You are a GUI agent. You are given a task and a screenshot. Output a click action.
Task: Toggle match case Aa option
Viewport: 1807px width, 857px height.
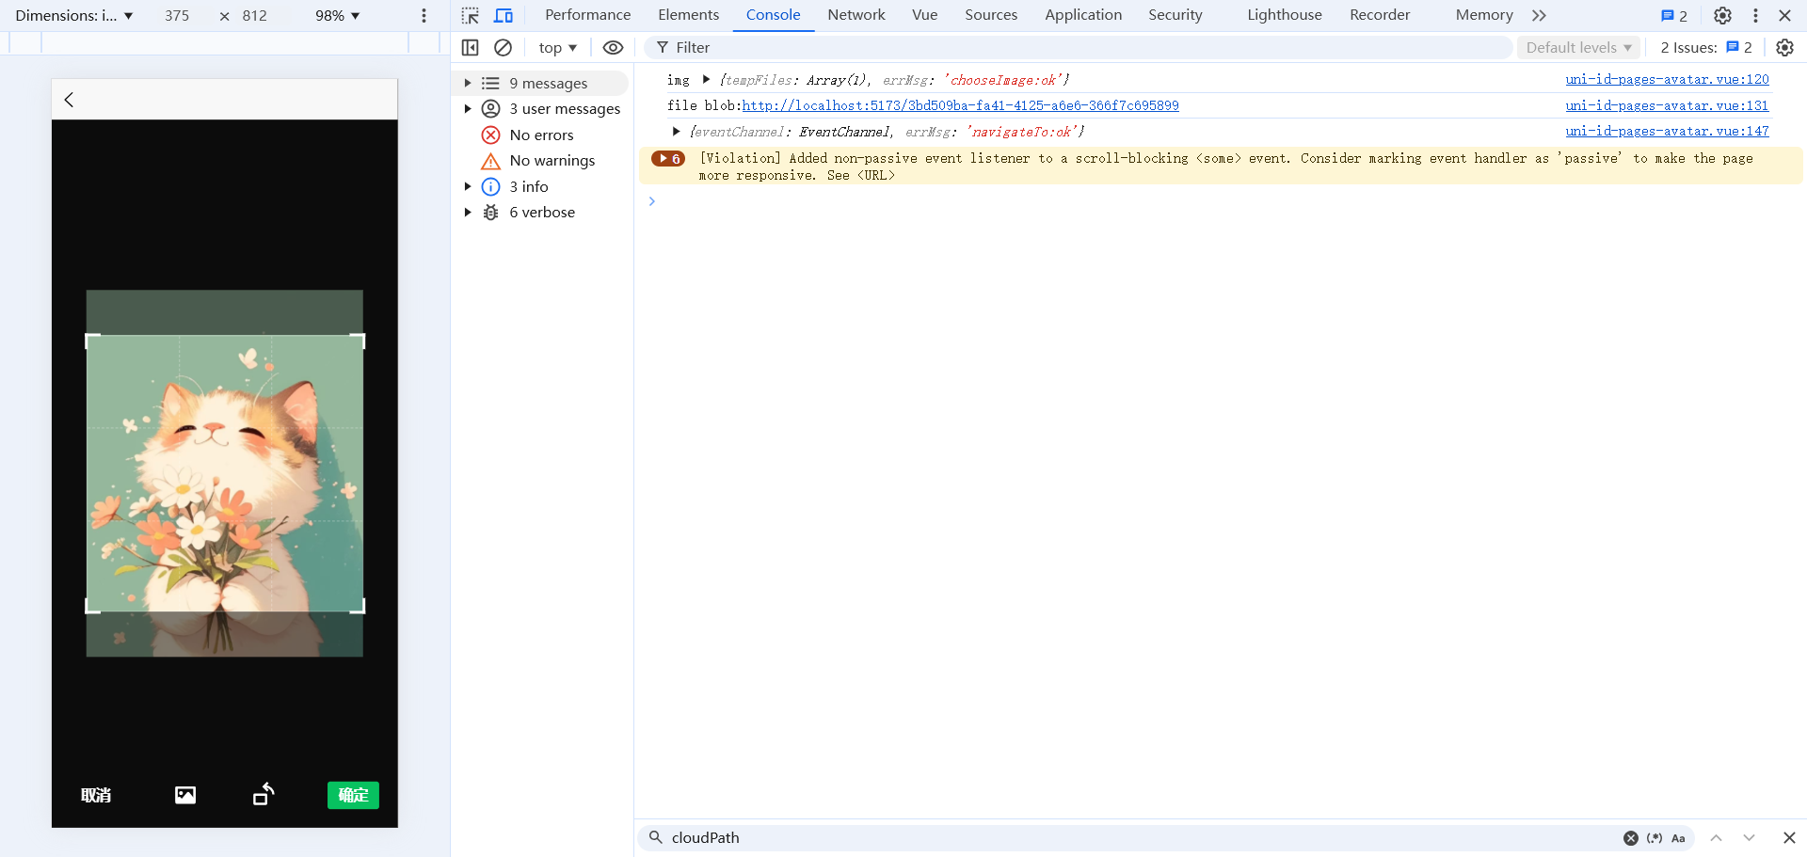point(1678,837)
